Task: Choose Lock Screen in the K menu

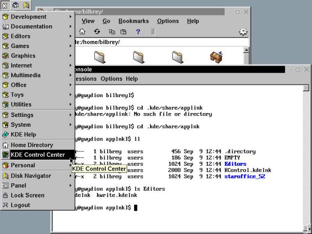Action: 27,195
